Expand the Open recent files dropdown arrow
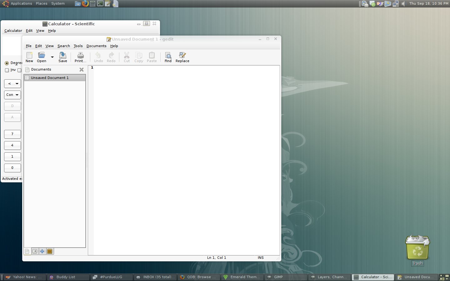The width and height of the screenshot is (450, 281). click(52, 57)
